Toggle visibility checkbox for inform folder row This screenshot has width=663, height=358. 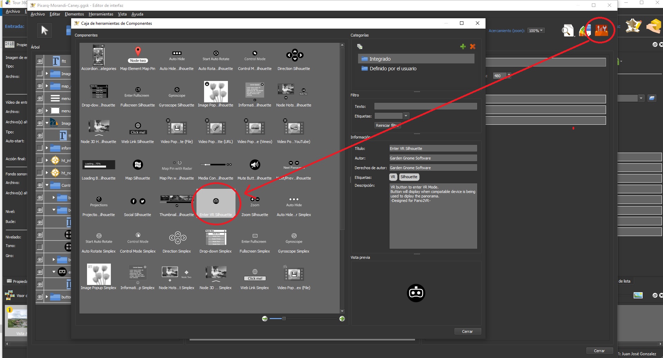[x=40, y=148]
